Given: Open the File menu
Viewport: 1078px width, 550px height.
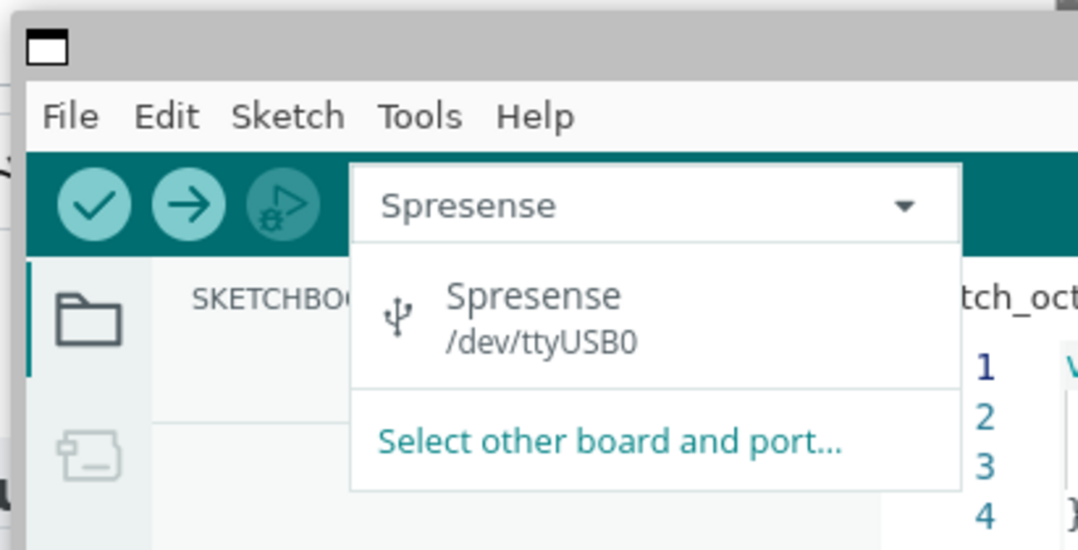Looking at the screenshot, I should tap(70, 117).
